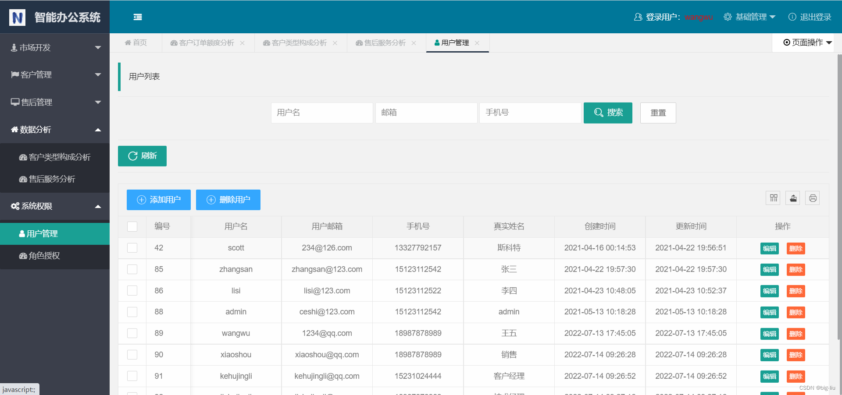The width and height of the screenshot is (842, 395).
Task: Click the logged-in user avatar icon
Action: pos(638,17)
